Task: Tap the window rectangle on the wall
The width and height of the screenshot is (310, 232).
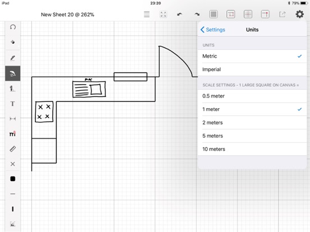Action: click(x=130, y=77)
